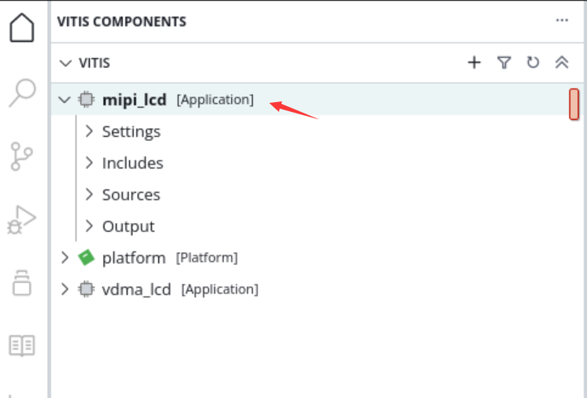Open the book-shaped examples icon
The width and height of the screenshot is (587, 398).
(x=22, y=345)
